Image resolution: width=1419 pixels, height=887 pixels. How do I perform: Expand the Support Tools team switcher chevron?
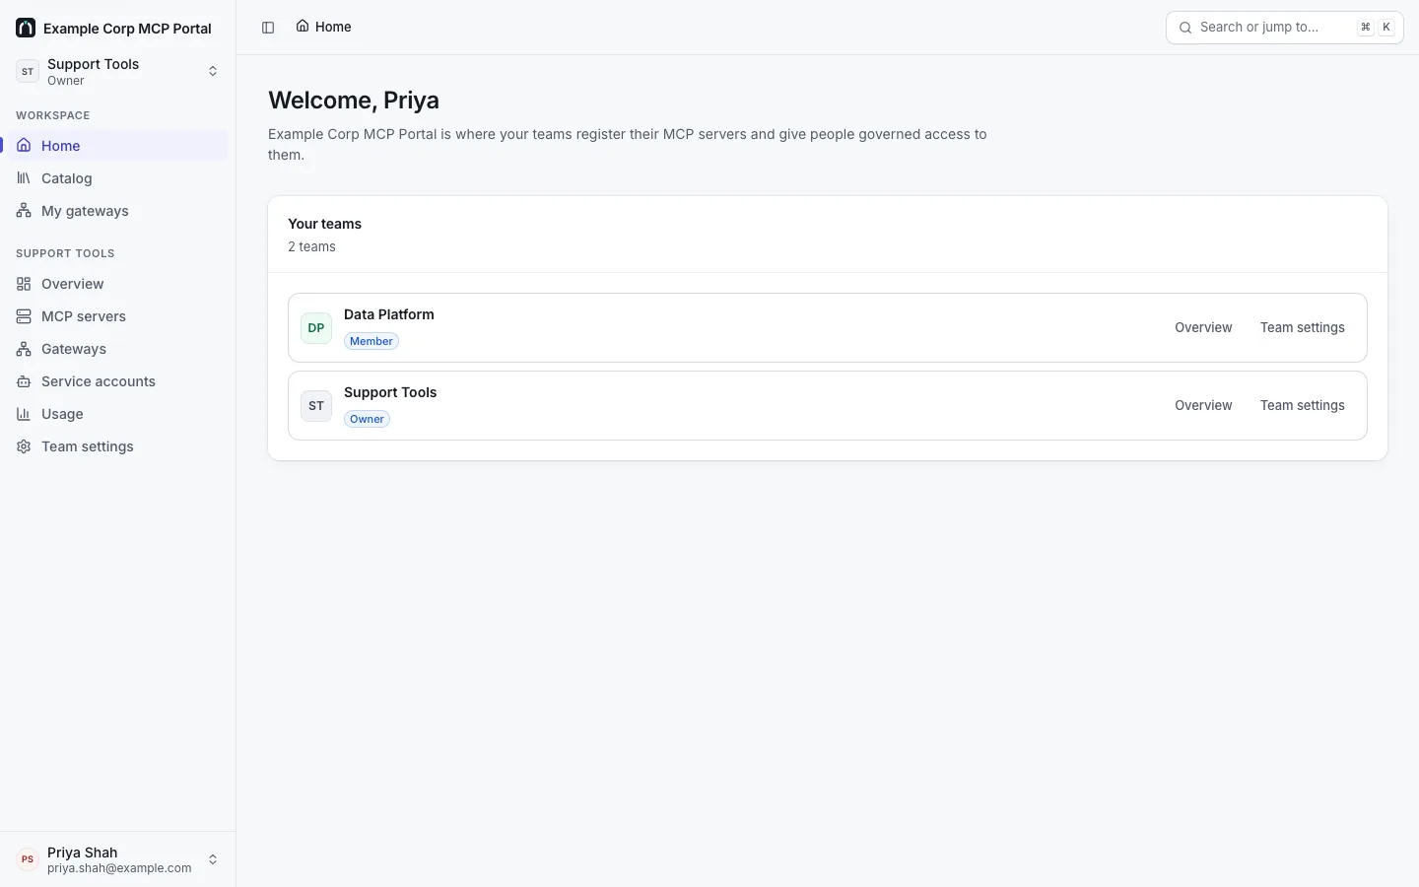point(213,71)
